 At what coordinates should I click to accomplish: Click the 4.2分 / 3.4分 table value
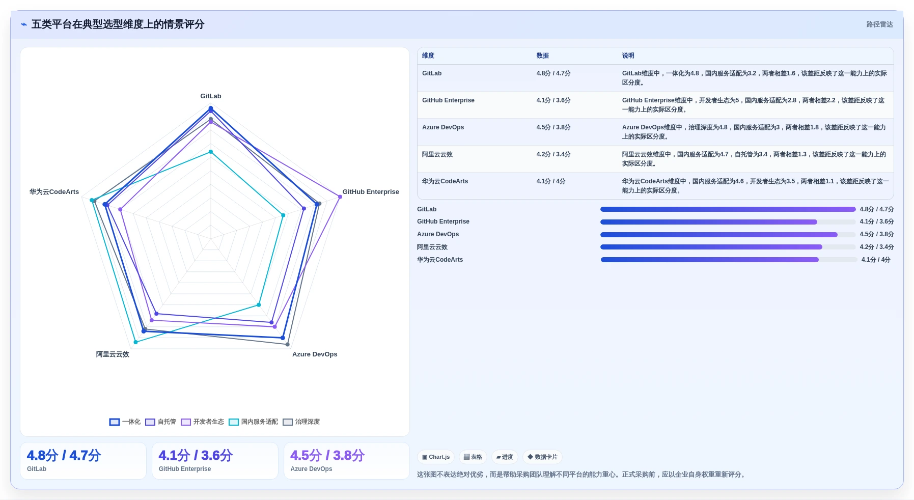553,154
